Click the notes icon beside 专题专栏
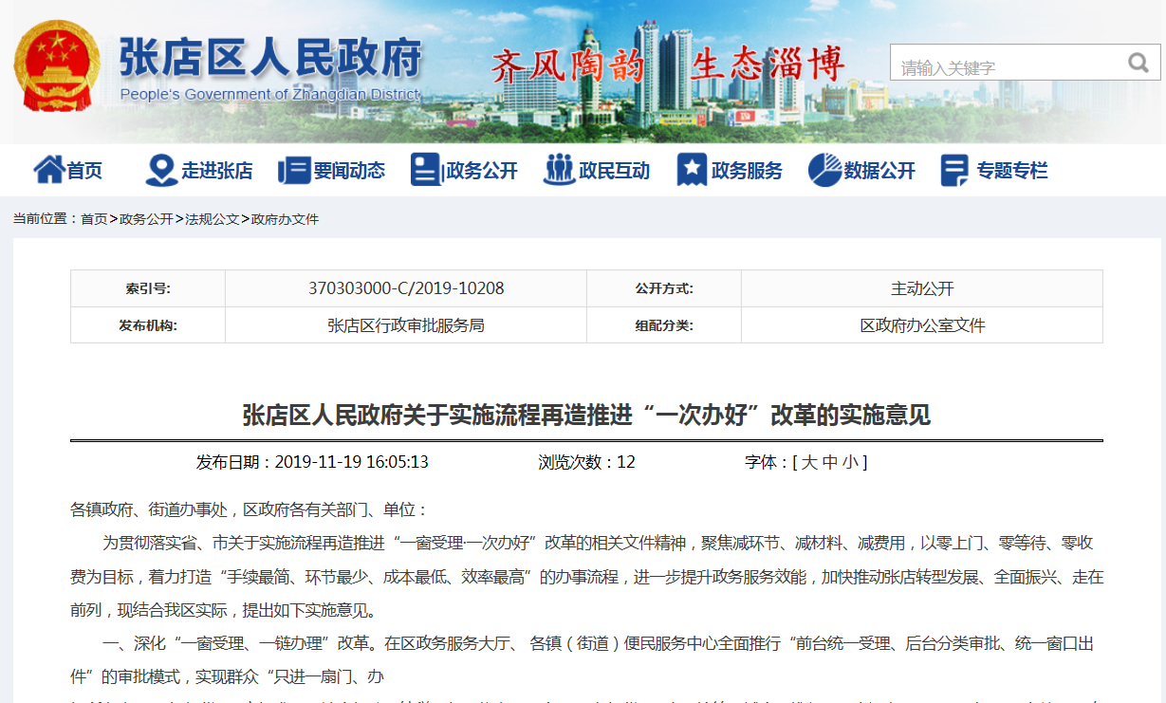This screenshot has height=703, width=1166. pyautogui.click(x=954, y=171)
